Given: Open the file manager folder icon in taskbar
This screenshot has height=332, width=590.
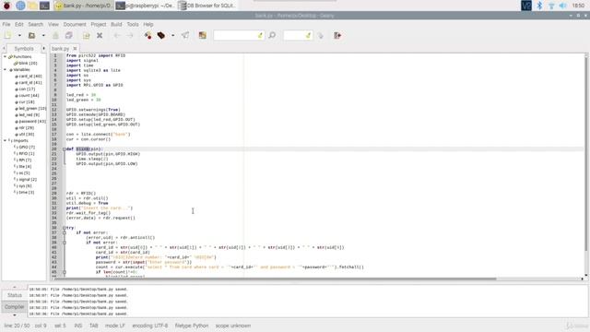Looking at the screenshot, I should point(32,6).
